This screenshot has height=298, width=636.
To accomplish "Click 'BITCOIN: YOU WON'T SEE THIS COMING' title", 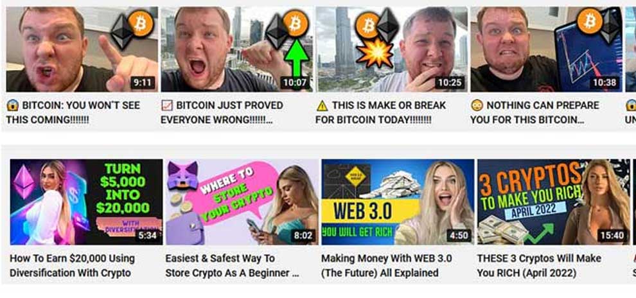I will [73, 112].
